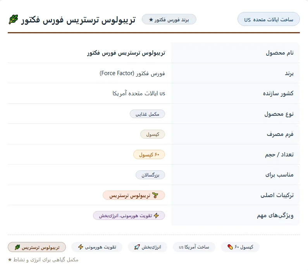Click the bold product name value in first row
Image resolution: width=308 pixels, height=271 pixels.
pyautogui.click(x=126, y=53)
